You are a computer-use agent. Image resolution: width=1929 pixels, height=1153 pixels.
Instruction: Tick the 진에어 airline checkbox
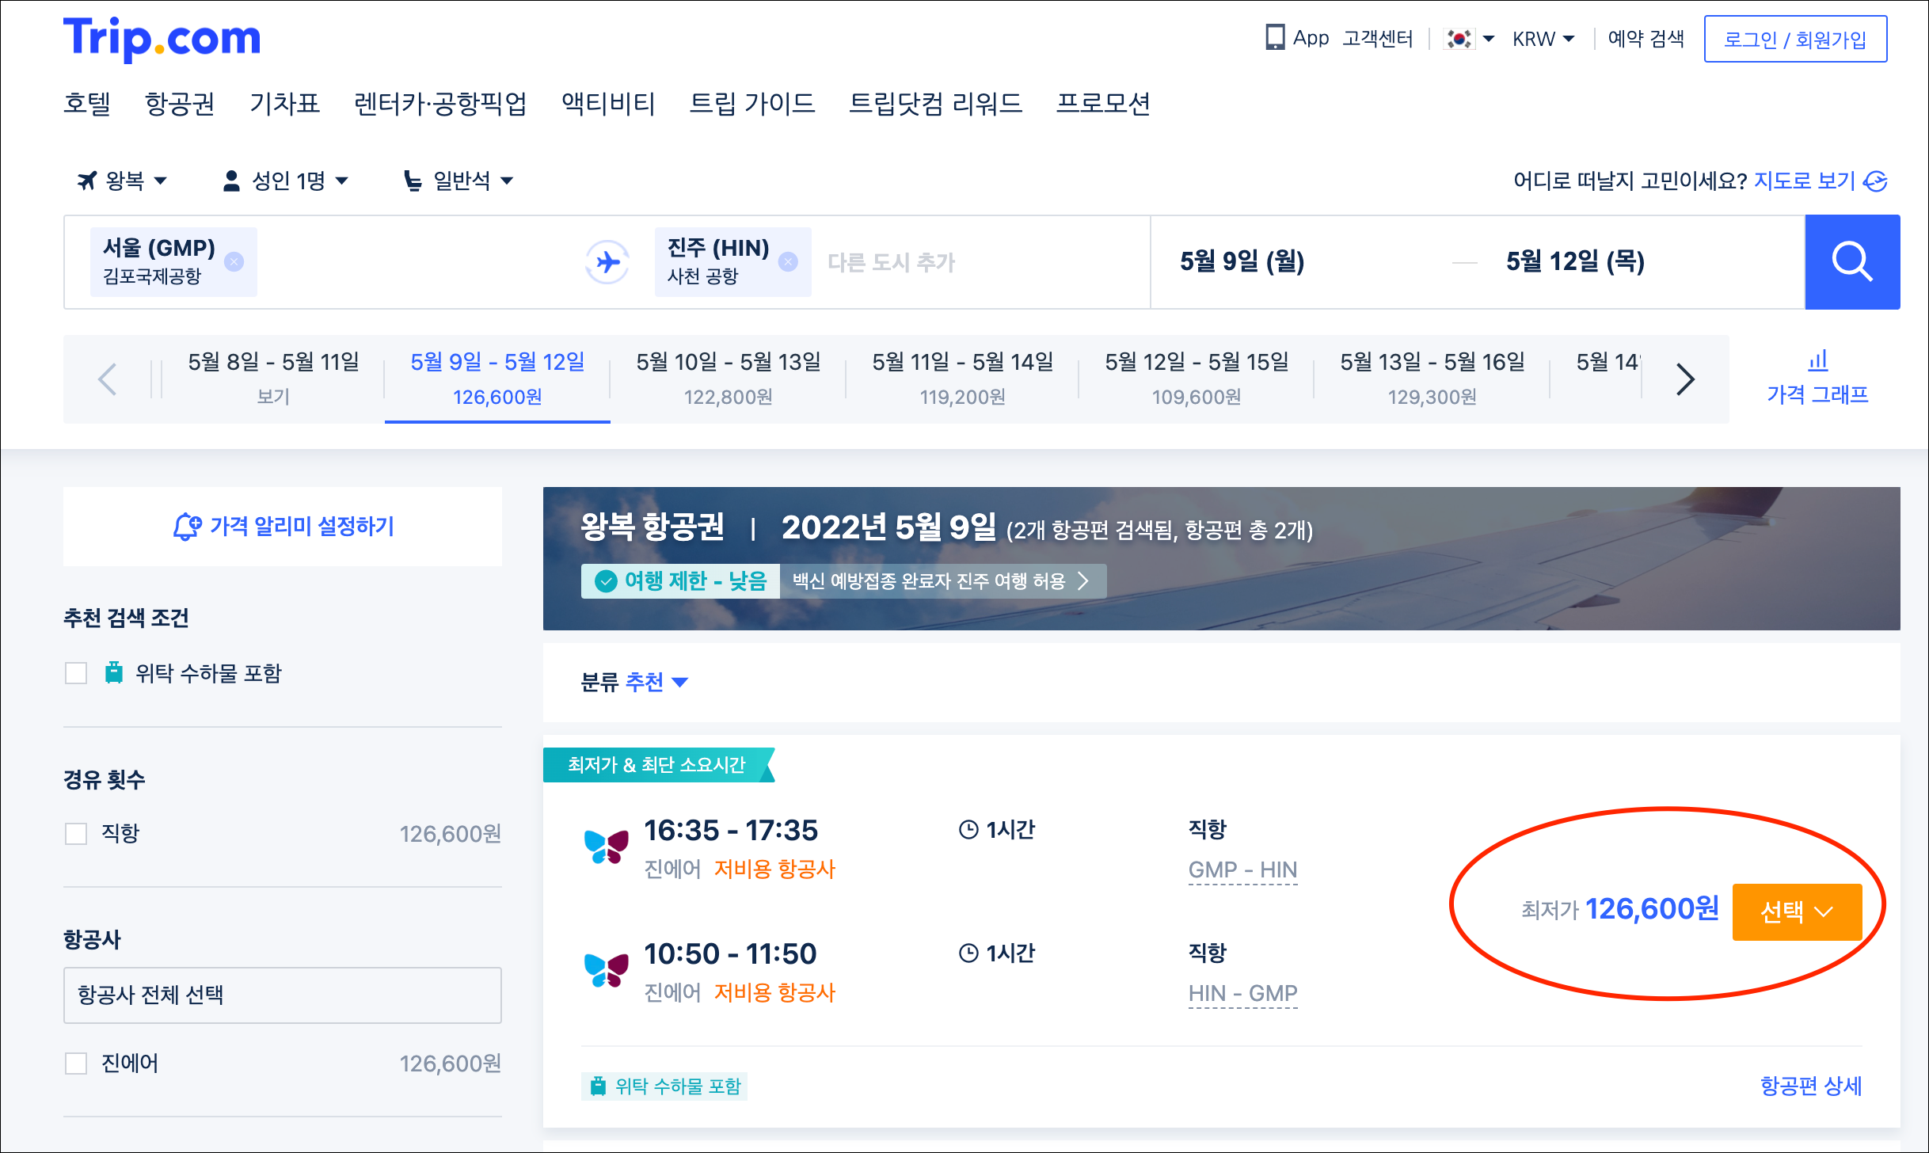[76, 1063]
